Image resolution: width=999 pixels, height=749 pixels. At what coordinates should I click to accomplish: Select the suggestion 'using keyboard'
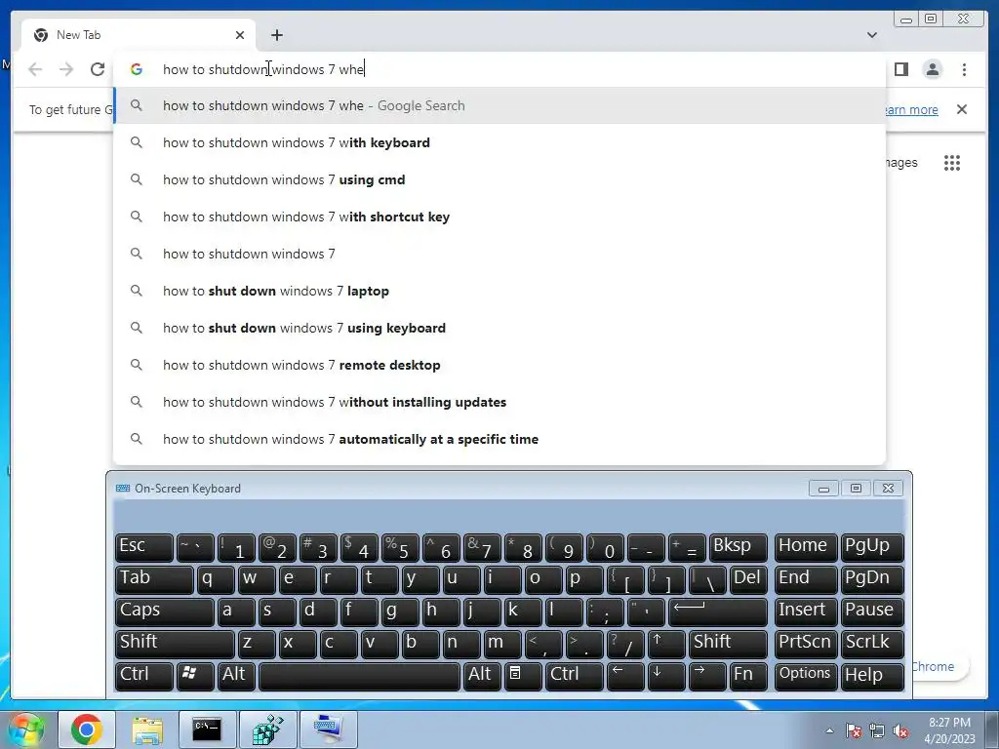tap(499, 328)
